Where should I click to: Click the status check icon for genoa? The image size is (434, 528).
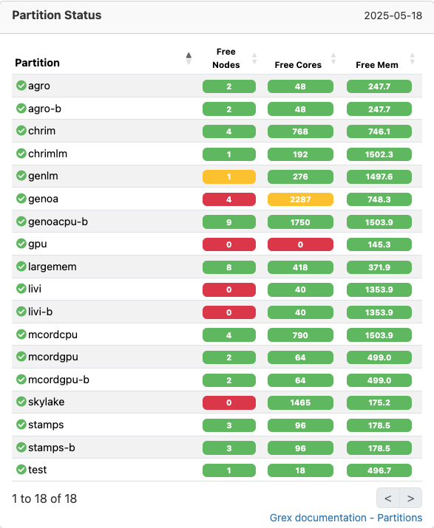tap(21, 199)
